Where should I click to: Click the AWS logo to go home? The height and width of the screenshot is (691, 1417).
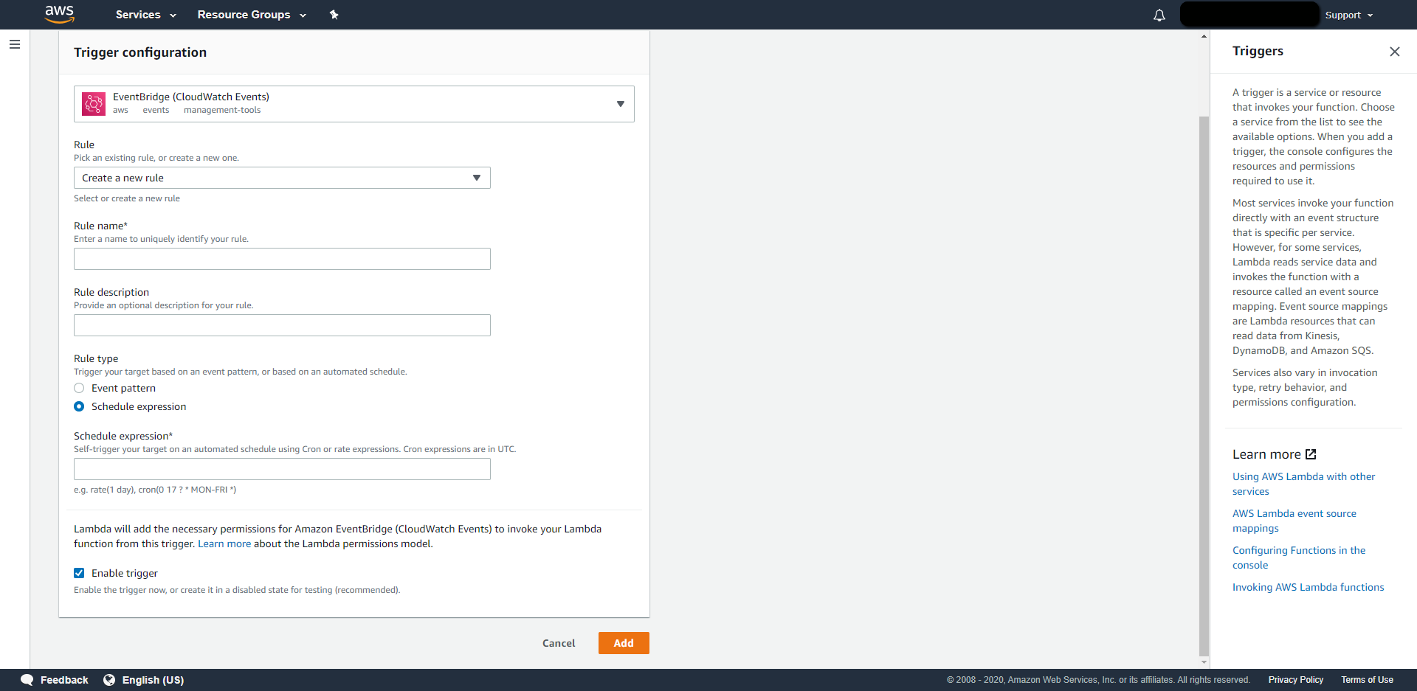coord(60,14)
